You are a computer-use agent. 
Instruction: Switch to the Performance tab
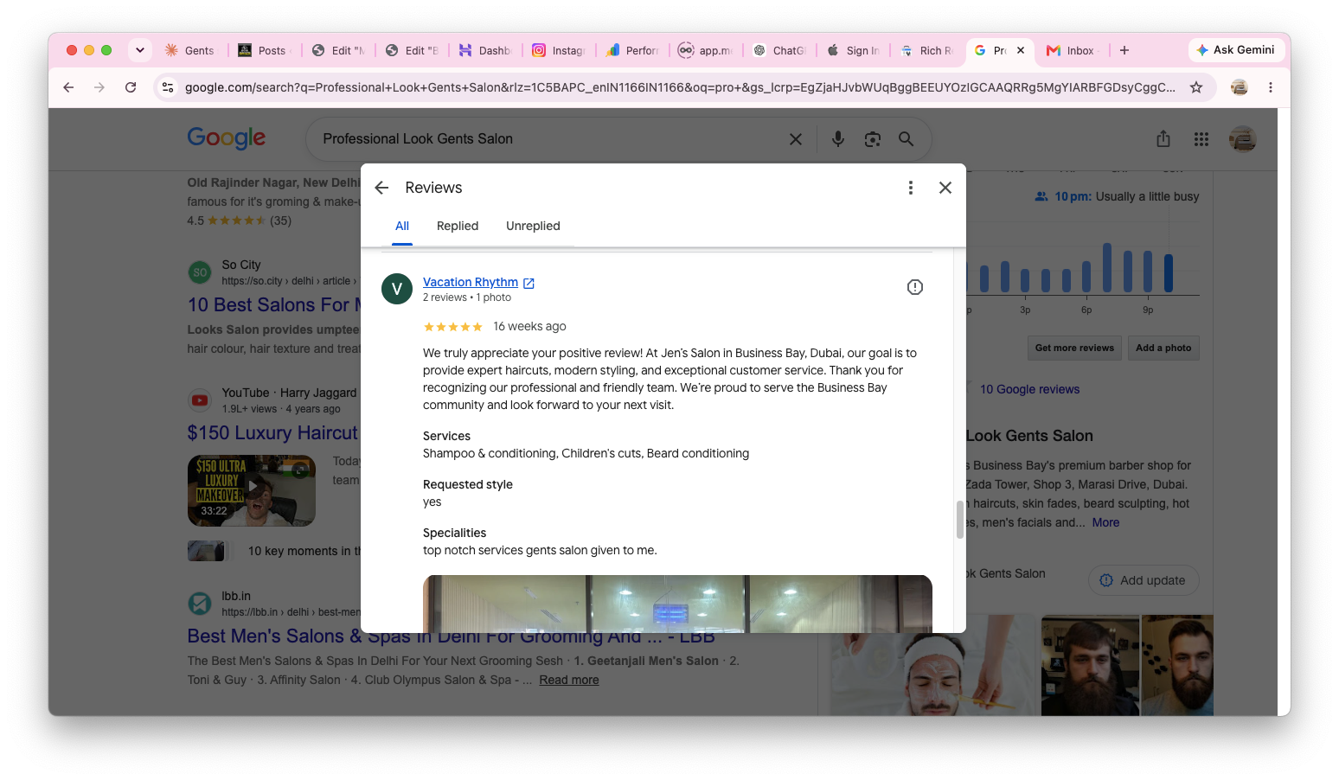click(x=632, y=50)
